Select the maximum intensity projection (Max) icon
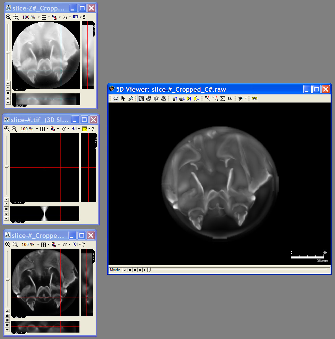This screenshot has height=339, width=335. tap(208, 98)
